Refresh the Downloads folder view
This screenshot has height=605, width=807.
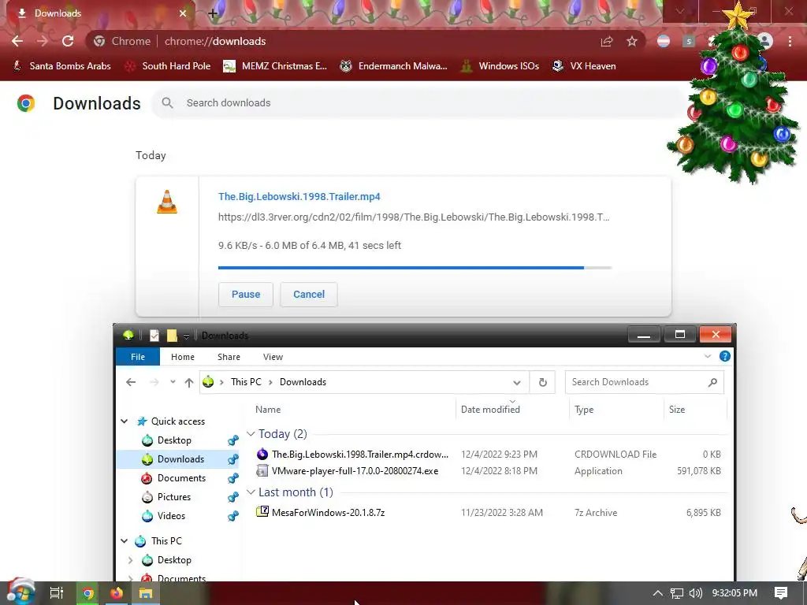[542, 382]
